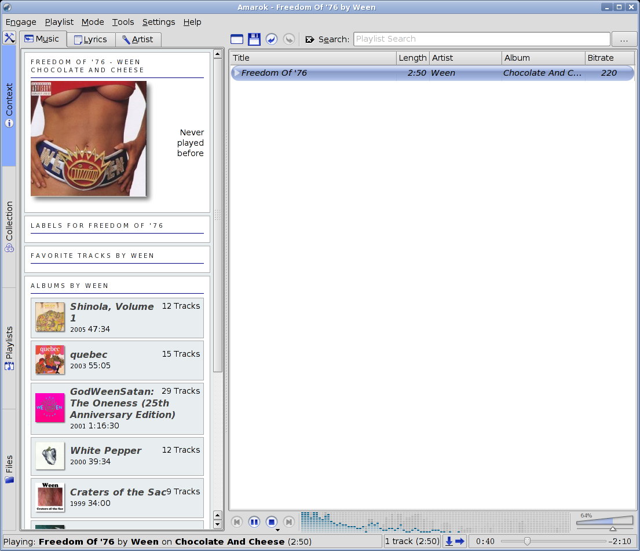This screenshot has height=551, width=640.
Task: Open the stop button's dropdown arrow
Action: pos(277,530)
